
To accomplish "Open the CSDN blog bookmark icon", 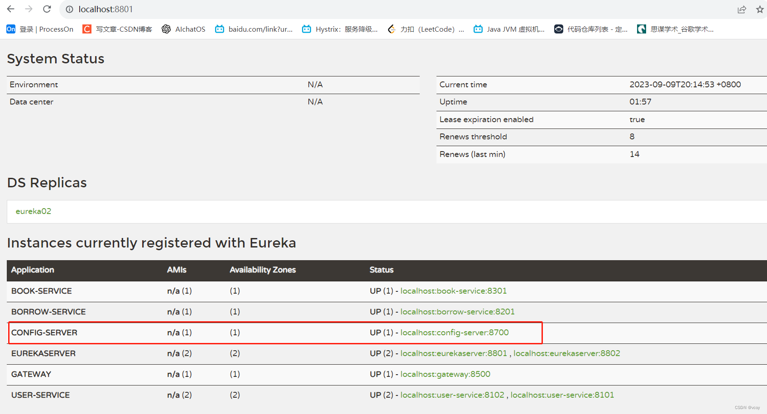I will click(x=87, y=29).
